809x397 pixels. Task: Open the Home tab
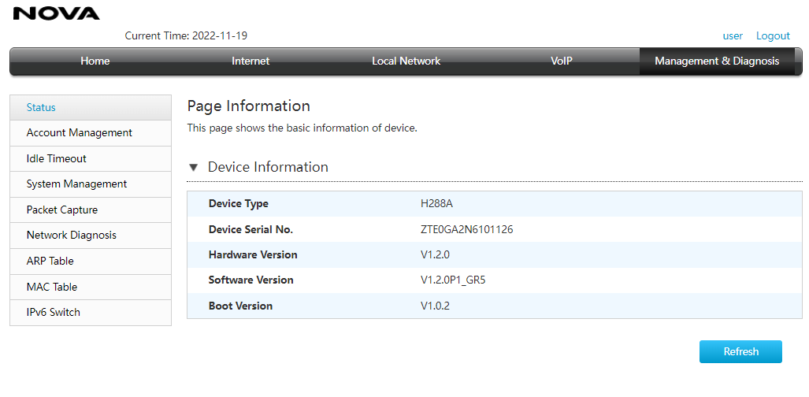95,61
